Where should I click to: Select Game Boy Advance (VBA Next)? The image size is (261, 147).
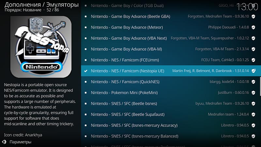point(171,38)
